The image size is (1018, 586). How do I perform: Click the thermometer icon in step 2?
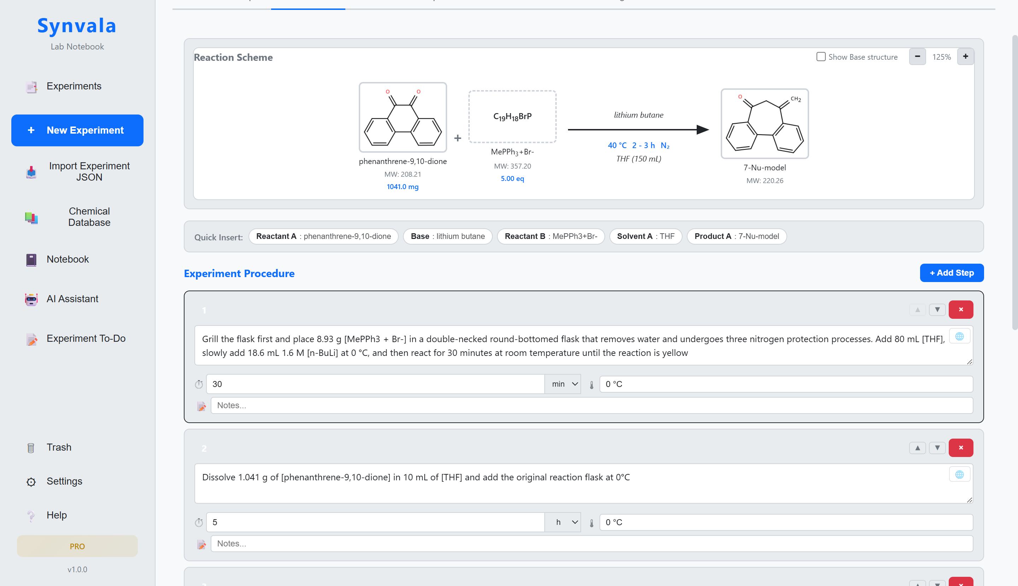tap(591, 523)
